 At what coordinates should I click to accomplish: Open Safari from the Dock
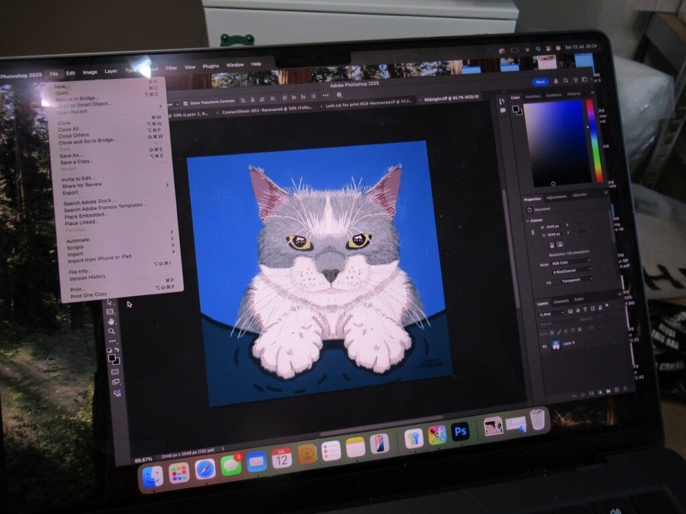(205, 469)
